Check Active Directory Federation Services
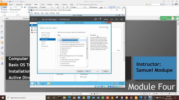The width and height of the screenshot is (179, 100). (x=60, y=42)
